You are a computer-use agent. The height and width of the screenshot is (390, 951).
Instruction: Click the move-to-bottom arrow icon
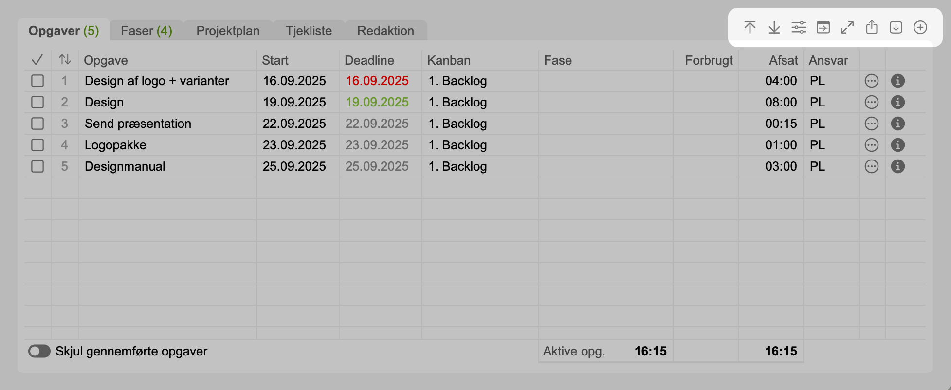click(x=774, y=27)
